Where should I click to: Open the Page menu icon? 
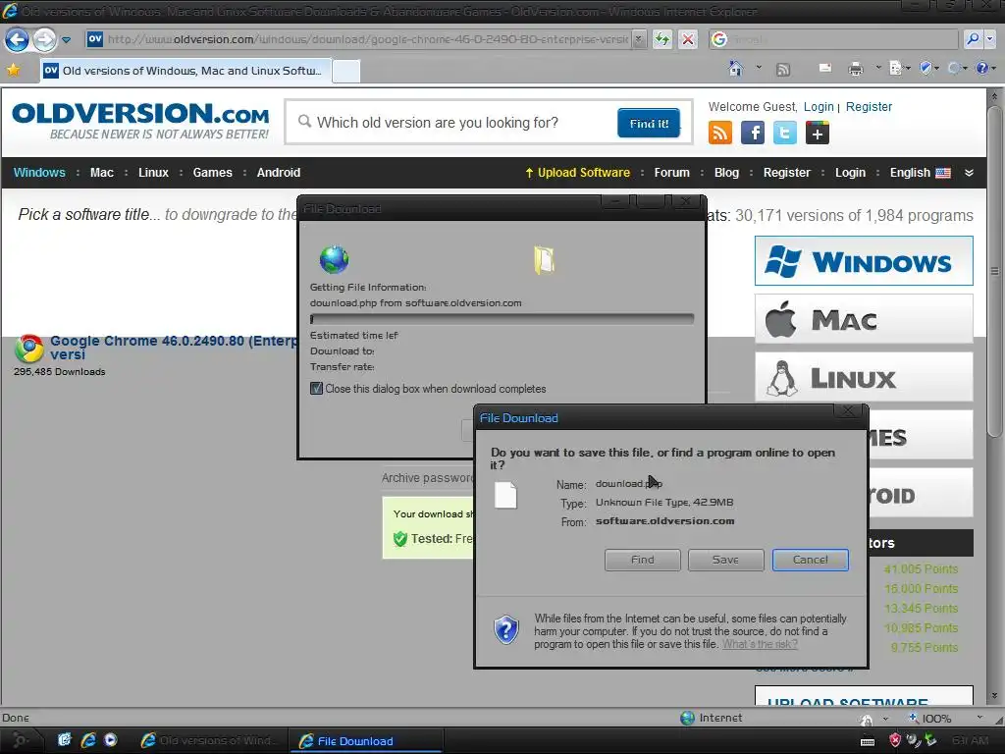tap(897, 68)
